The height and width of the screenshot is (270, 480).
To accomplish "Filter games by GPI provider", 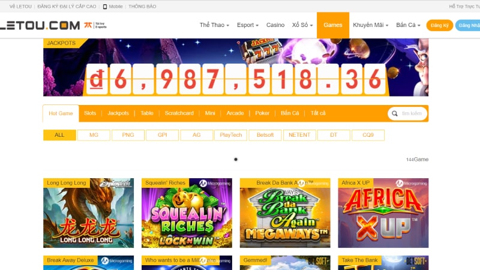I will point(162,135).
